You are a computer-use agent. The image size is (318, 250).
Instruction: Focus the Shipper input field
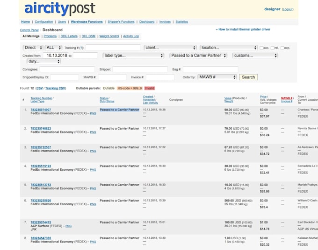140,69
